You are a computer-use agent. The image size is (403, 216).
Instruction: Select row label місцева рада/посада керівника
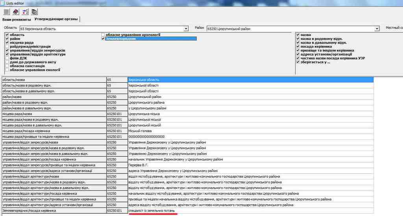point(54,131)
